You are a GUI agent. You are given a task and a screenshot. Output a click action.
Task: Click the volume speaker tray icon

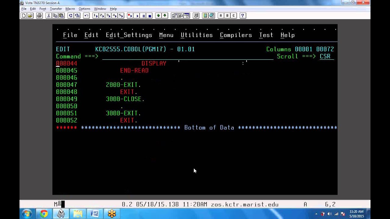(329, 214)
